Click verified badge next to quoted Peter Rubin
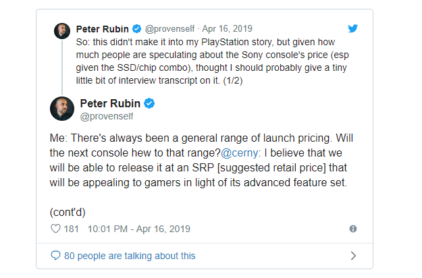The width and height of the screenshot is (422, 278). tap(136, 29)
